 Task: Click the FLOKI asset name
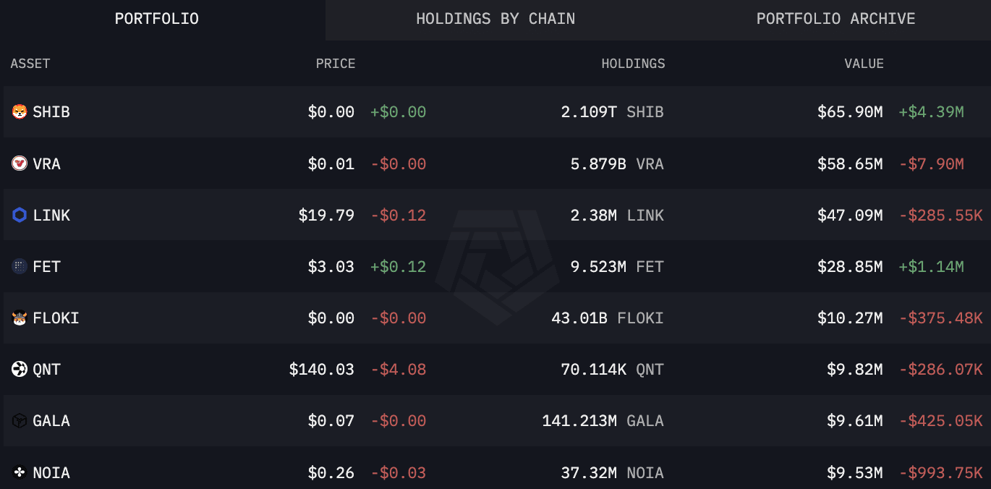coord(56,318)
